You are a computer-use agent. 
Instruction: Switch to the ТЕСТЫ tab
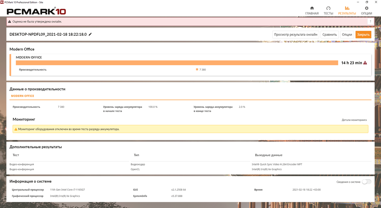[x=328, y=11]
